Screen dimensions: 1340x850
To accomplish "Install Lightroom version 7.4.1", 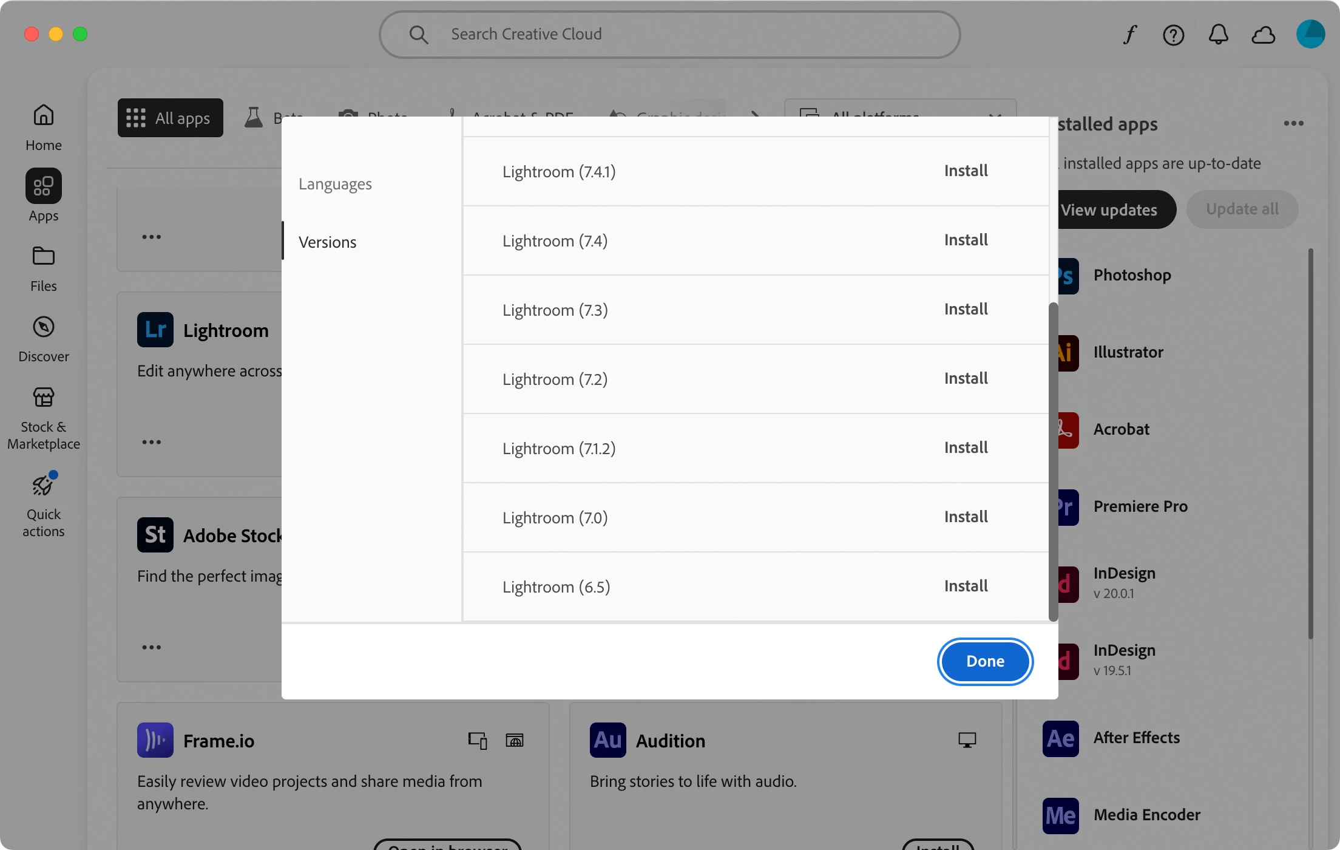I will (966, 171).
